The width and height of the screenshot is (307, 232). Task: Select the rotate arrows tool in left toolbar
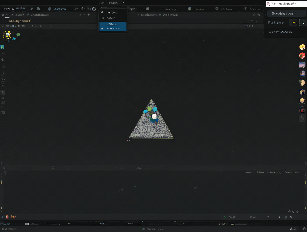(3, 60)
